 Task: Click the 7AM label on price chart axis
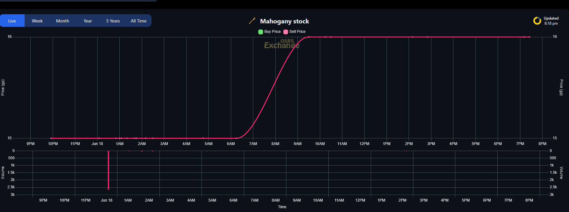pos(253,144)
